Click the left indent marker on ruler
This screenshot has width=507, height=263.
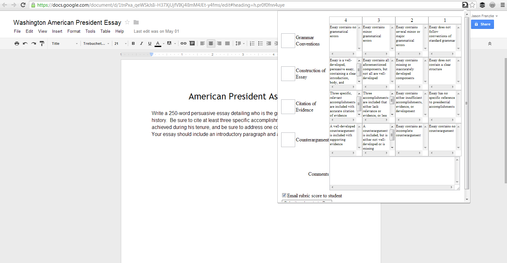tap(152, 55)
